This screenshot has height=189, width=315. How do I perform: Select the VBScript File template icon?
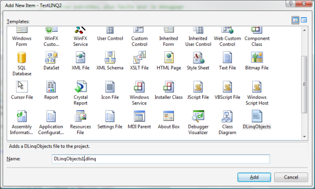pyautogui.click(x=227, y=87)
